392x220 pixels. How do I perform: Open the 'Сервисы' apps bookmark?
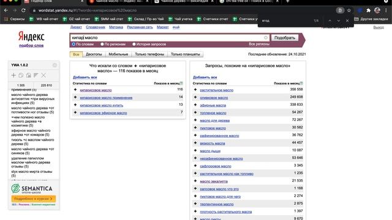click(15, 19)
